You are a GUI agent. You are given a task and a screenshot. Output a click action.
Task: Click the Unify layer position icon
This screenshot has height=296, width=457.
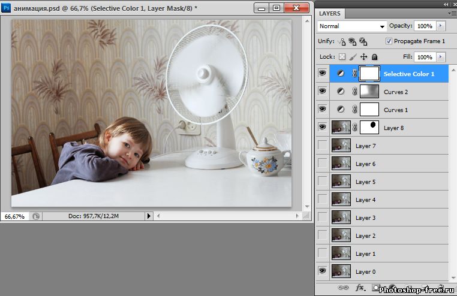click(x=342, y=41)
